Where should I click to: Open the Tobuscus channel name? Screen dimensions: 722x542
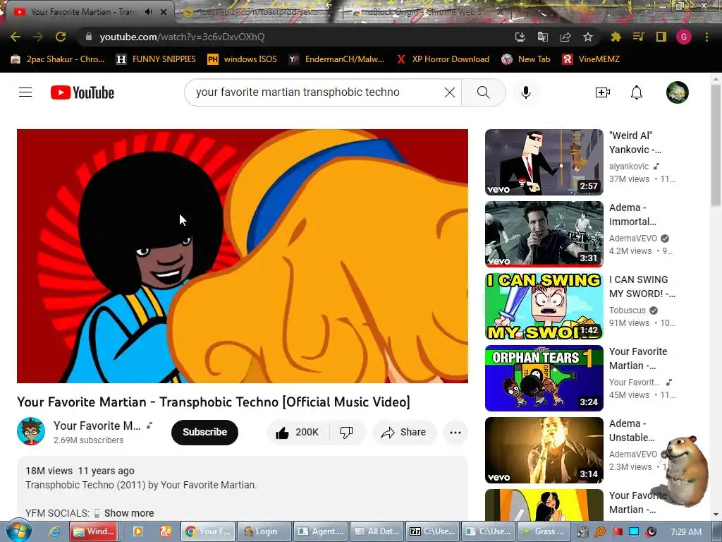pyautogui.click(x=627, y=311)
